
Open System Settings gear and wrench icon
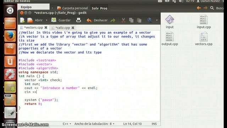(10, 74)
